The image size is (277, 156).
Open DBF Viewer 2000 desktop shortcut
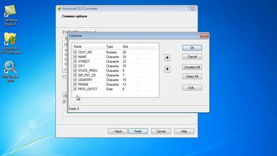click(10, 71)
